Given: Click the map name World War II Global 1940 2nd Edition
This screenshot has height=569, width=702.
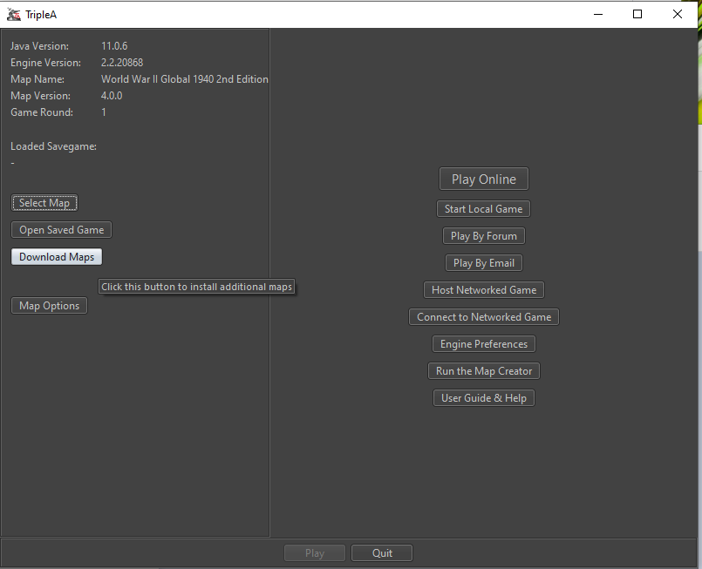Looking at the screenshot, I should (185, 79).
